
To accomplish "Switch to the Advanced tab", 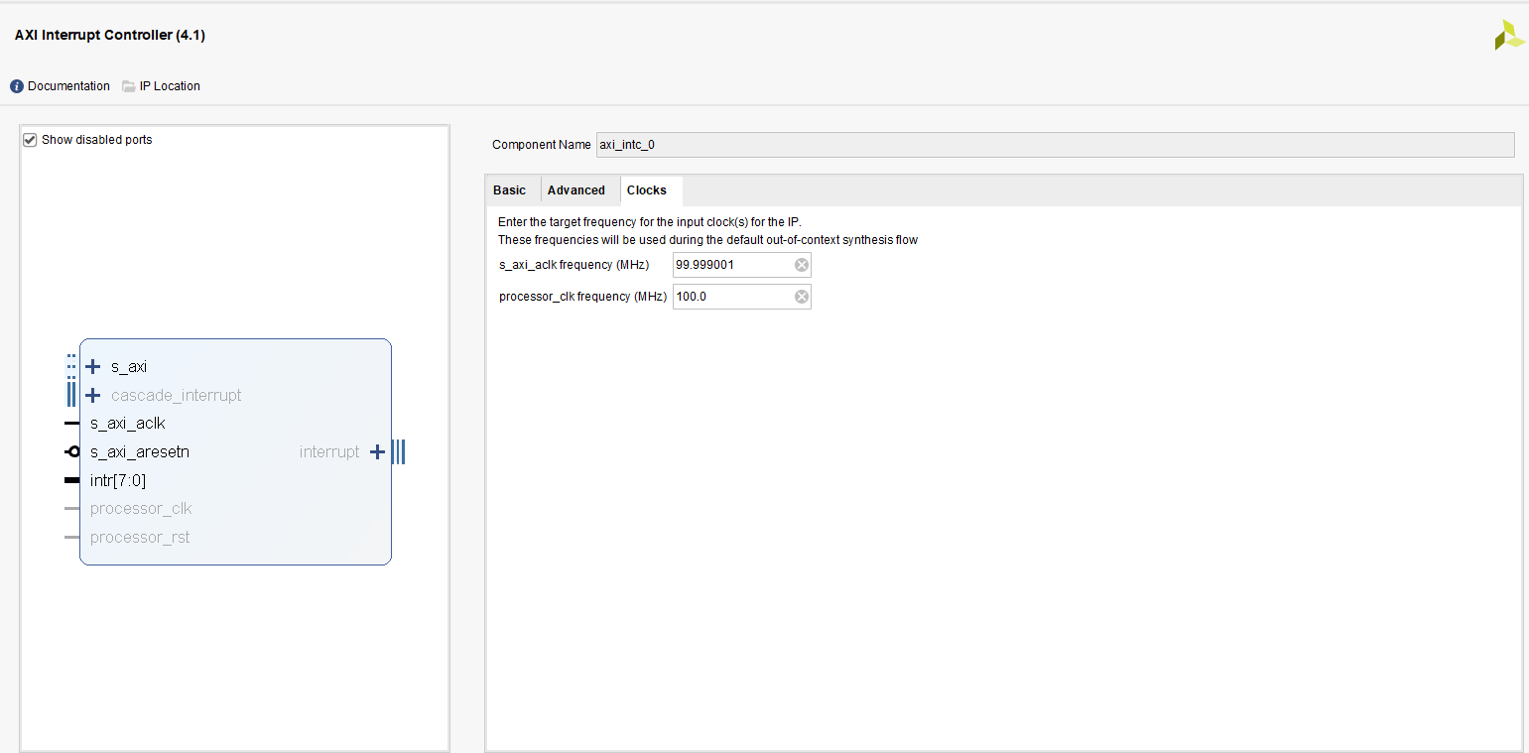I will point(576,189).
